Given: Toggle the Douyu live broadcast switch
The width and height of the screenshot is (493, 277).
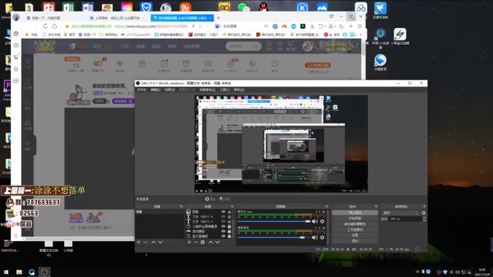Looking at the screenshot, I should coord(98,63).
